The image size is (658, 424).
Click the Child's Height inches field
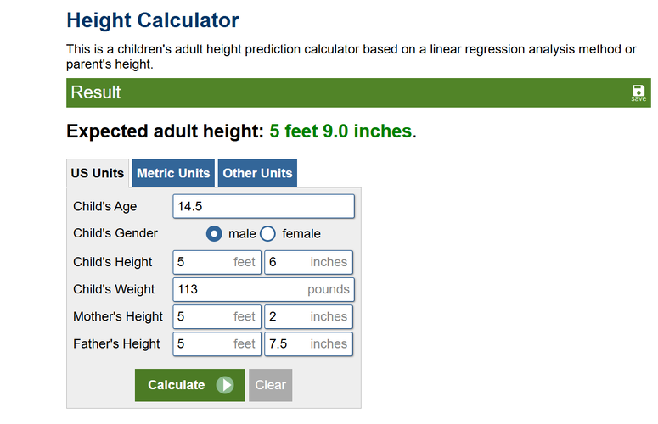coord(308,262)
